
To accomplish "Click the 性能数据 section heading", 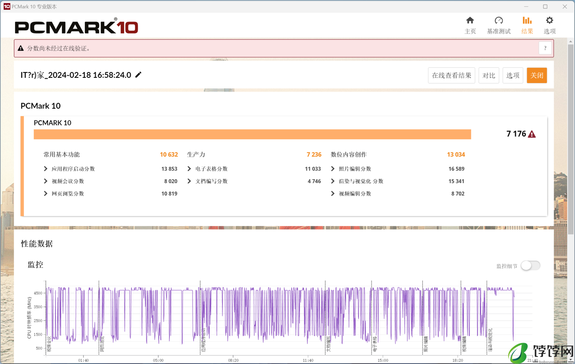I will tap(37, 244).
